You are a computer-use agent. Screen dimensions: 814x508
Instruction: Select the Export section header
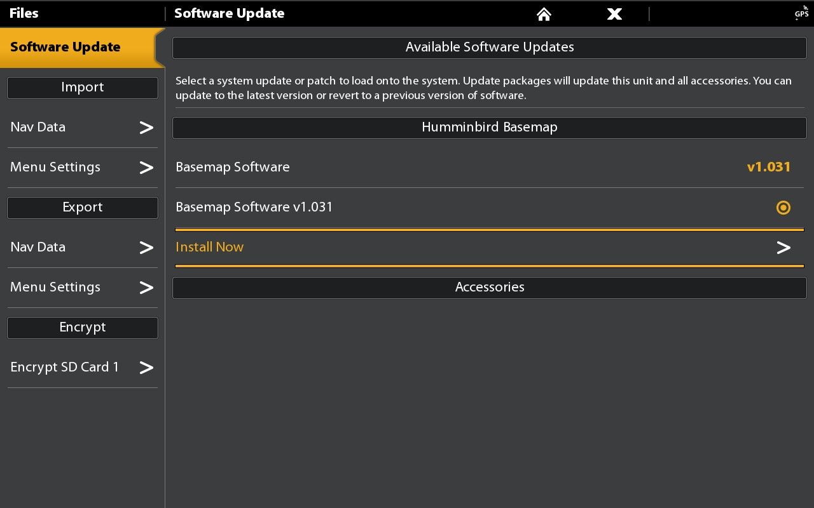coord(83,208)
